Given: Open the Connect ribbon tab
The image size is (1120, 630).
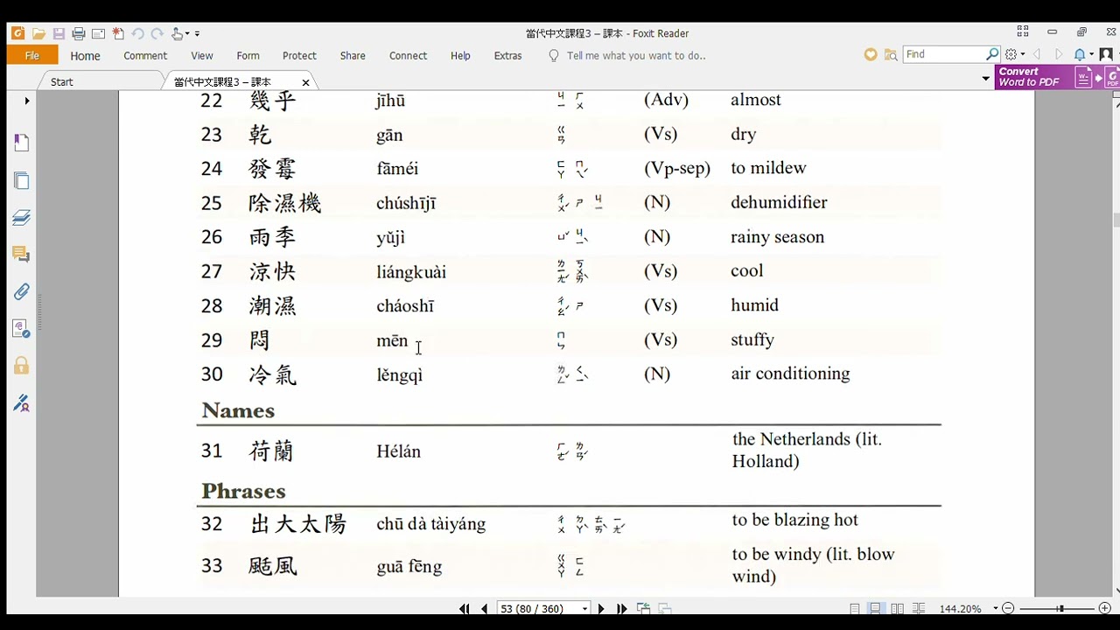Looking at the screenshot, I should tap(408, 56).
